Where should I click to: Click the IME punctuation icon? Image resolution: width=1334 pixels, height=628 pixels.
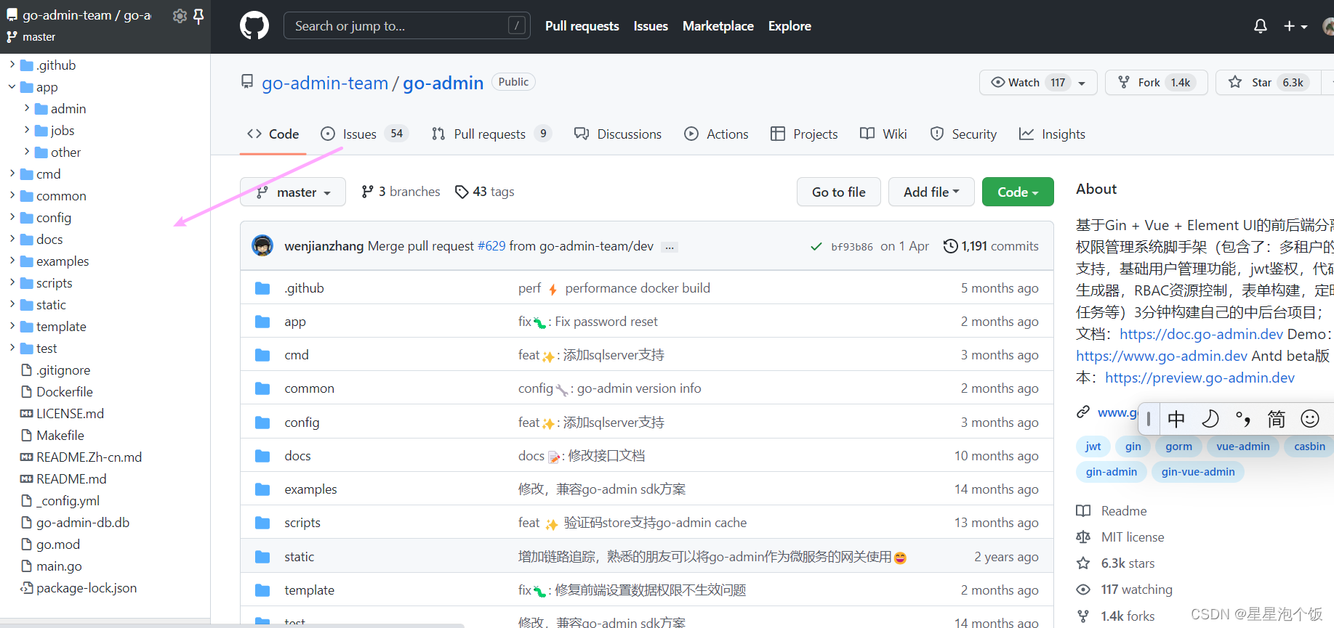1243,419
